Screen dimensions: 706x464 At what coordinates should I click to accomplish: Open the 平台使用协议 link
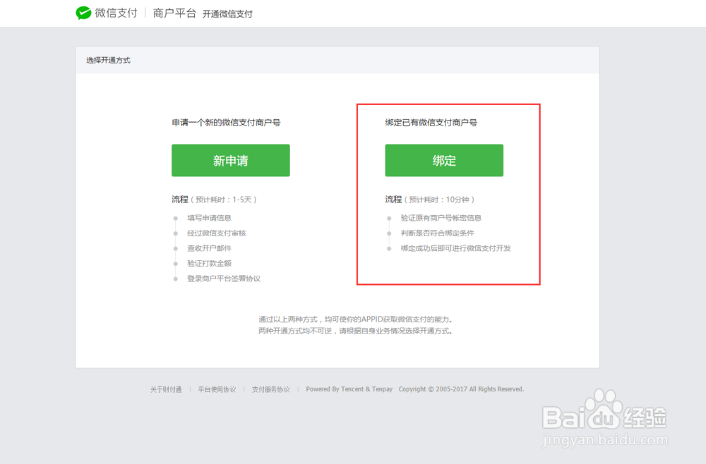click(218, 389)
